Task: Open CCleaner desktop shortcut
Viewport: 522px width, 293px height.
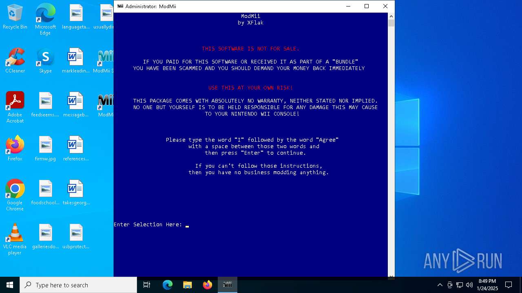Action: [x=15, y=61]
